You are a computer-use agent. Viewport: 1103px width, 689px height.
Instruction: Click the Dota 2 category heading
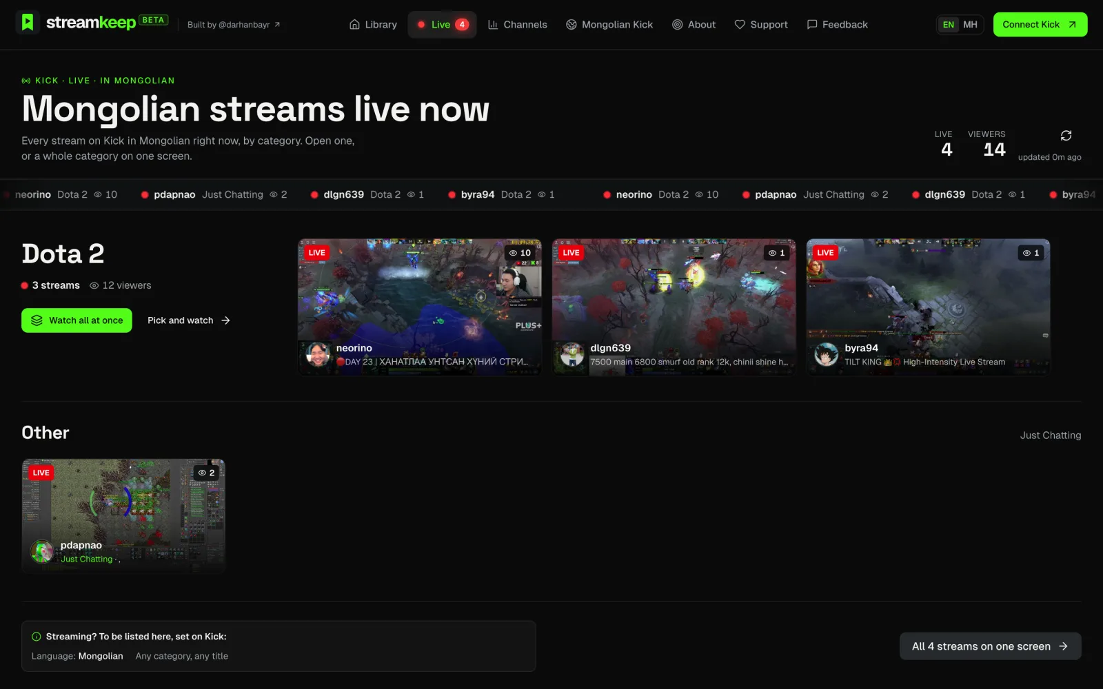(x=63, y=254)
